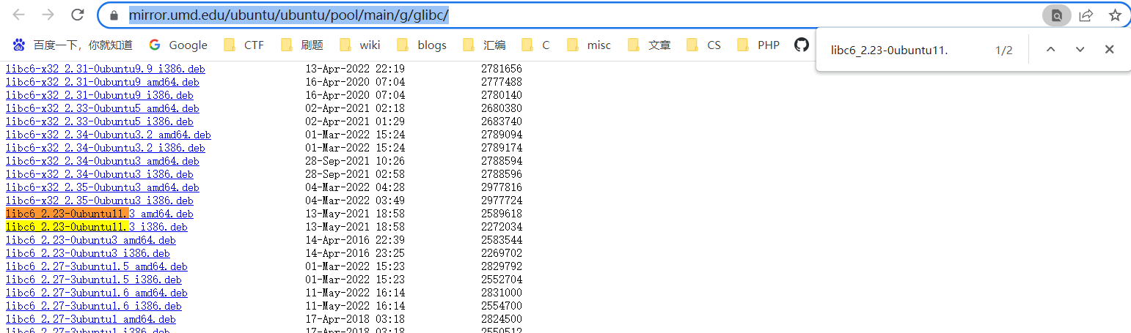
Task: Click the date 13-Apr-2022 22:19
Action: 355,69
